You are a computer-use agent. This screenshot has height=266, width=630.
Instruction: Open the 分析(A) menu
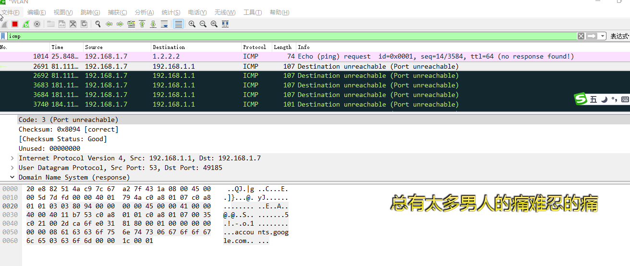[x=145, y=12]
